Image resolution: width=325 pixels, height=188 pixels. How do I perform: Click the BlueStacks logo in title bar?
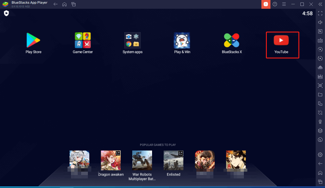point(5,4)
